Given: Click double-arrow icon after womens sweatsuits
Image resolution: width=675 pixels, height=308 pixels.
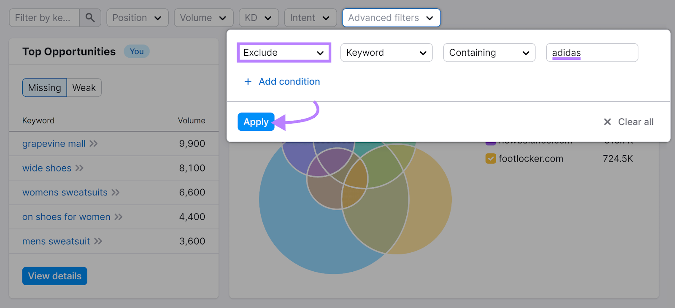Looking at the screenshot, I should tap(116, 193).
